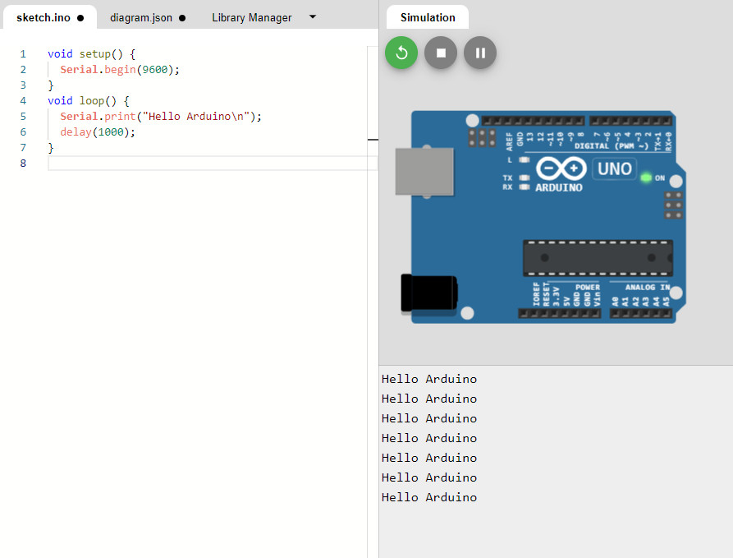Open the diagram.json tab

(141, 18)
